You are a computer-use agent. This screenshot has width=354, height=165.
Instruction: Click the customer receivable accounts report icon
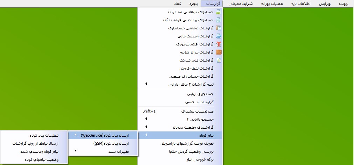218,12
